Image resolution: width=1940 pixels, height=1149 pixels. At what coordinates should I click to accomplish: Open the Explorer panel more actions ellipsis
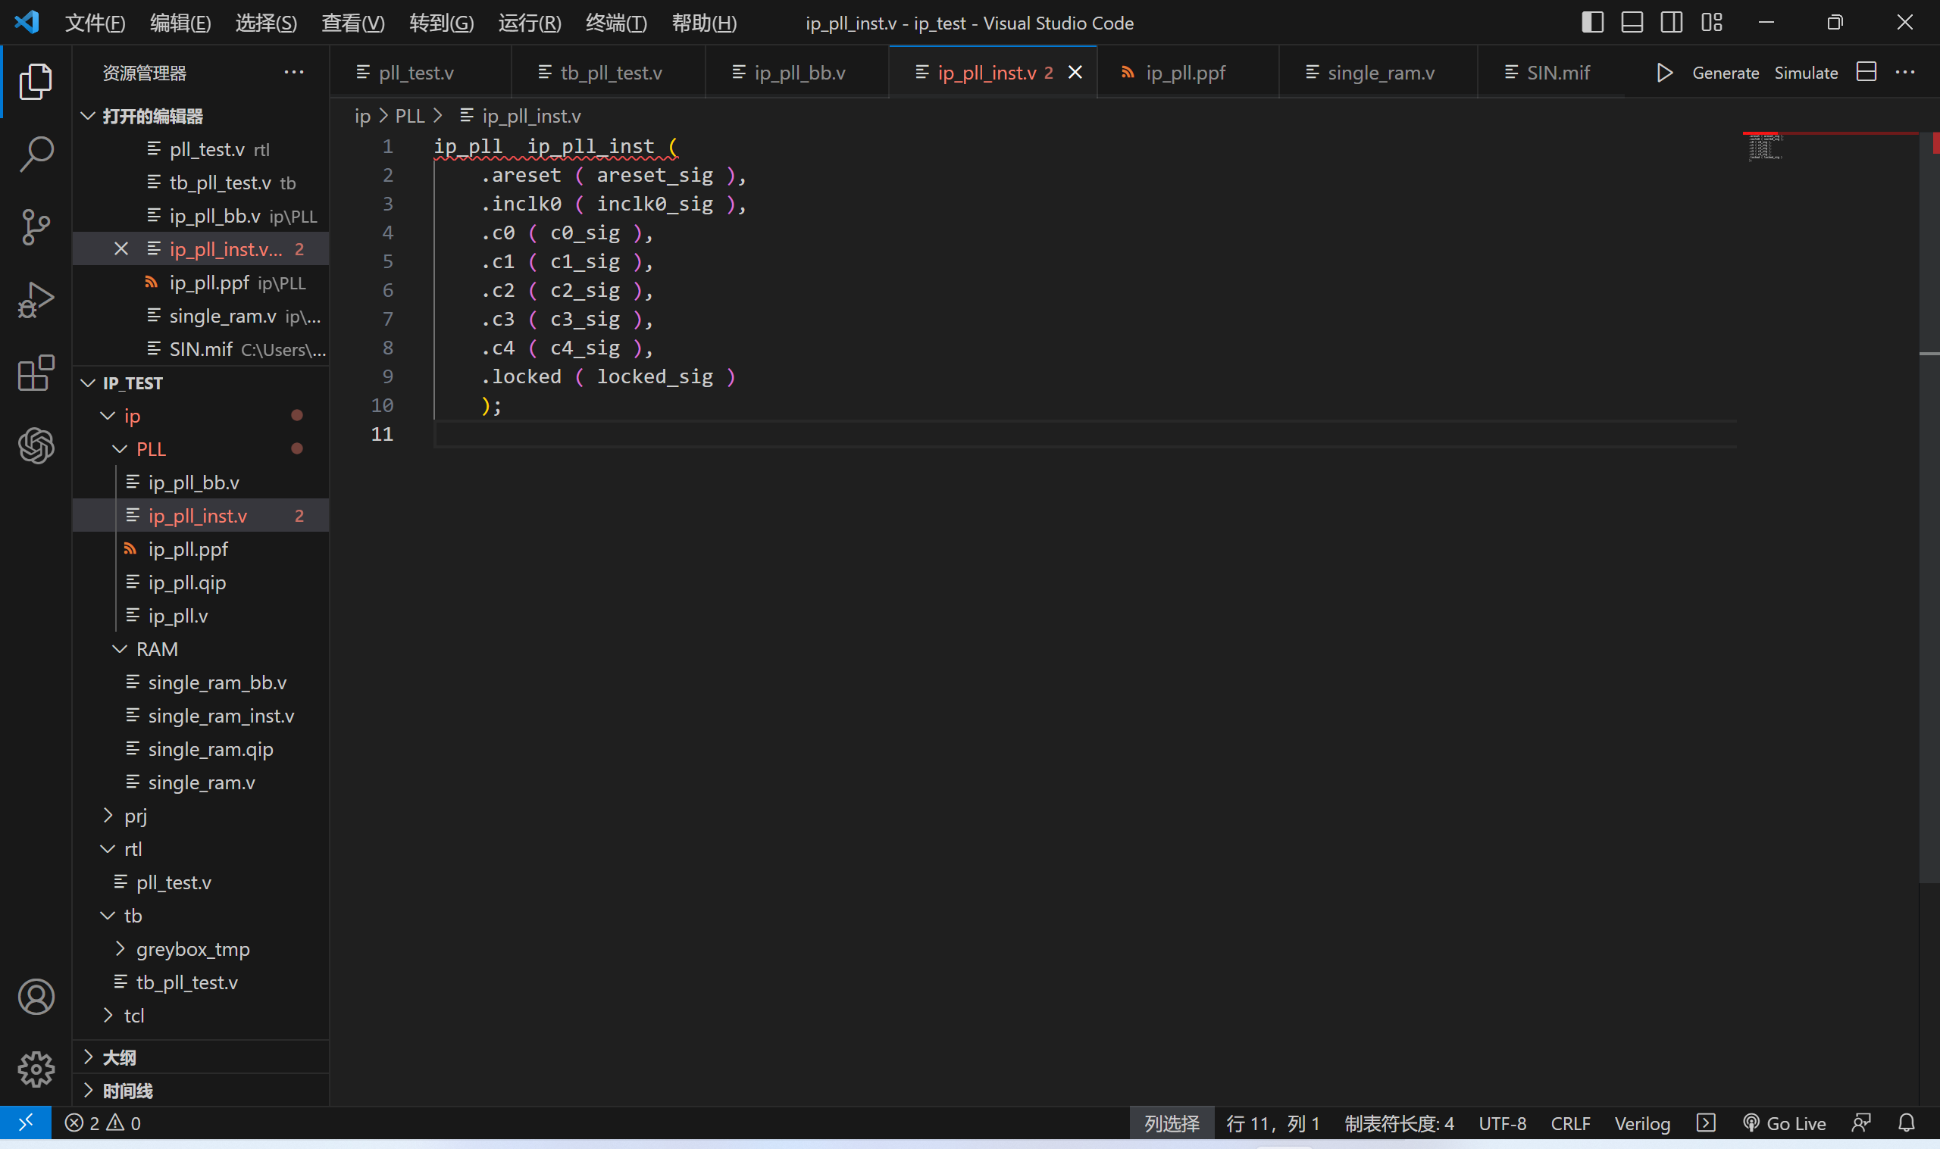point(293,72)
